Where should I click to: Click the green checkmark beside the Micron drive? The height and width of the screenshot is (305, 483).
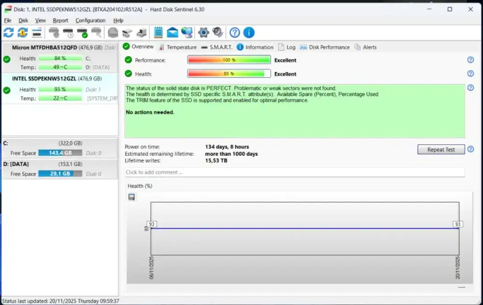6,60
